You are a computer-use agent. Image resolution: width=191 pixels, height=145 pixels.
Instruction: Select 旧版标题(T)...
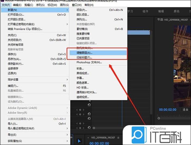pyautogui.click(x=98, y=57)
